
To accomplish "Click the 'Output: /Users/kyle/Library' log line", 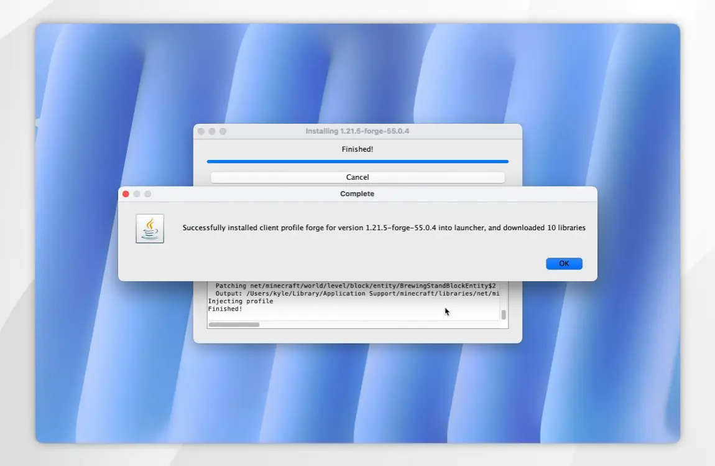I will coord(357,294).
